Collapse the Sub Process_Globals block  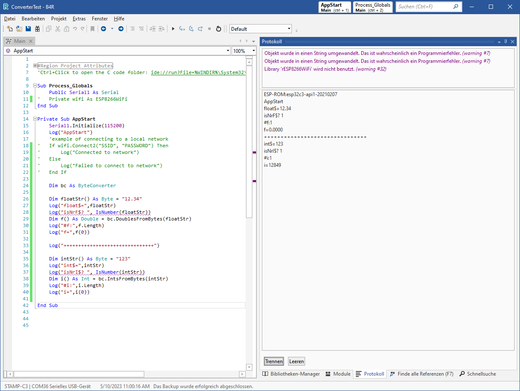click(35, 86)
